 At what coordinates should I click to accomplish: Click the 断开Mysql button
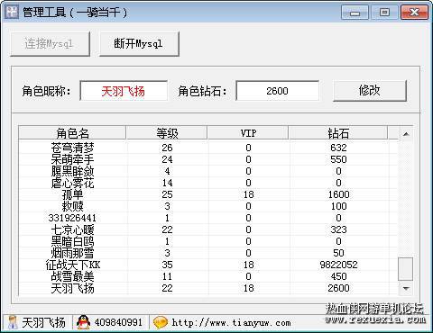click(x=139, y=44)
